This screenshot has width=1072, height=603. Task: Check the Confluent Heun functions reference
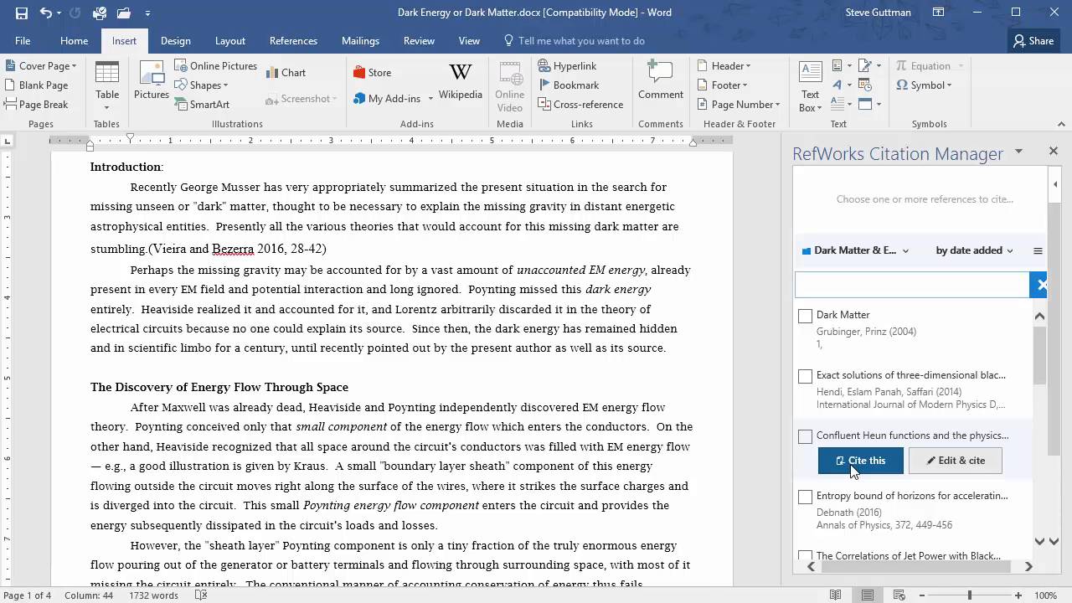[805, 436]
